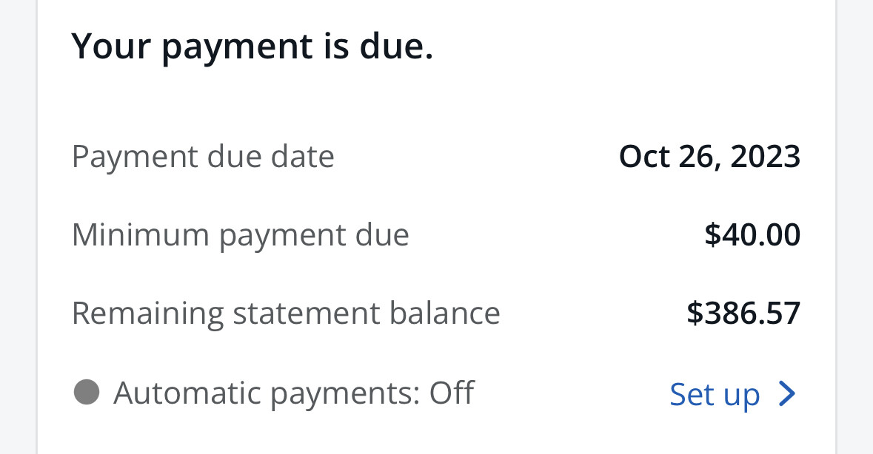
Task: Select the Oct 26, 2023 due date value
Action: pos(709,157)
